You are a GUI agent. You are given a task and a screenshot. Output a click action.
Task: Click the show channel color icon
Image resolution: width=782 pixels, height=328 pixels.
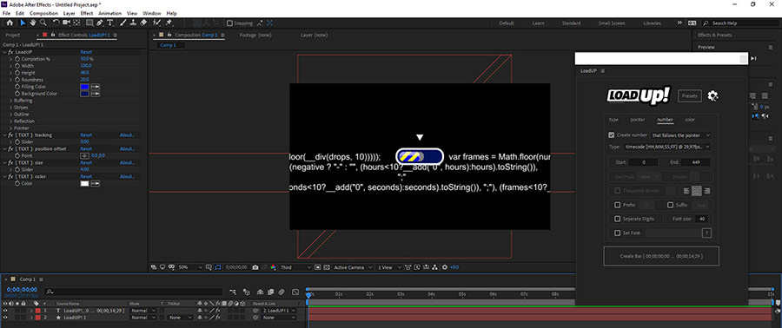click(x=274, y=267)
